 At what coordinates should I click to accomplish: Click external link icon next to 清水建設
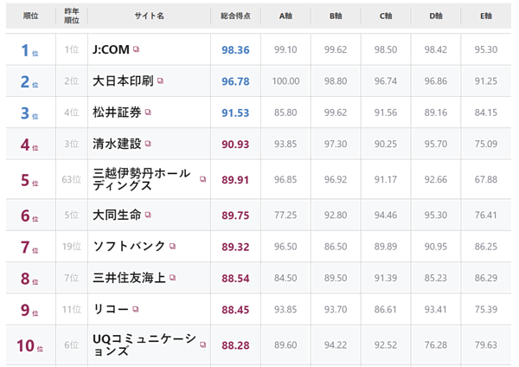149,144
